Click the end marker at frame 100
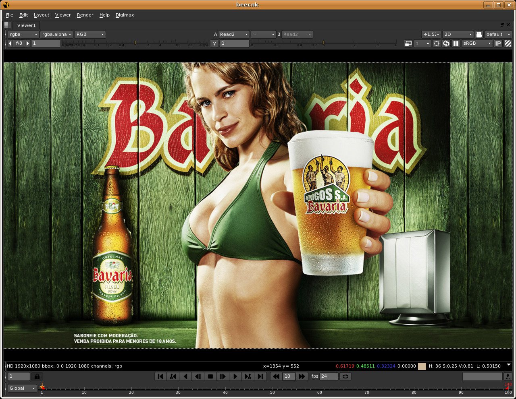516x399 pixels. 508,387
